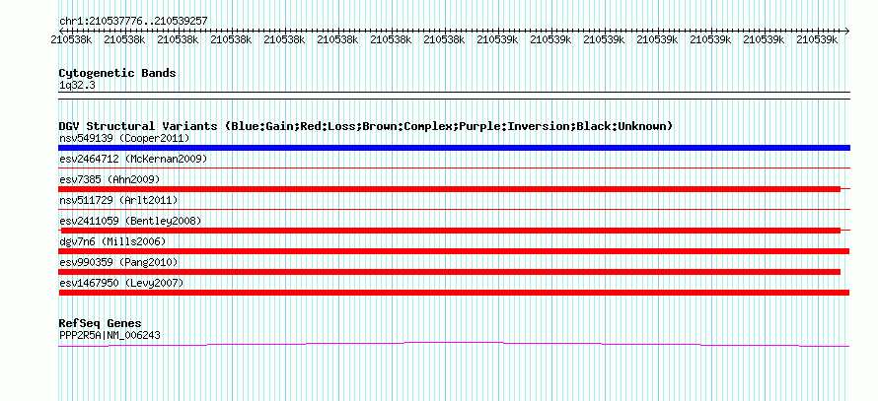Select the thin red esv2464712 loss line
878x401 pixels.
click(x=454, y=167)
